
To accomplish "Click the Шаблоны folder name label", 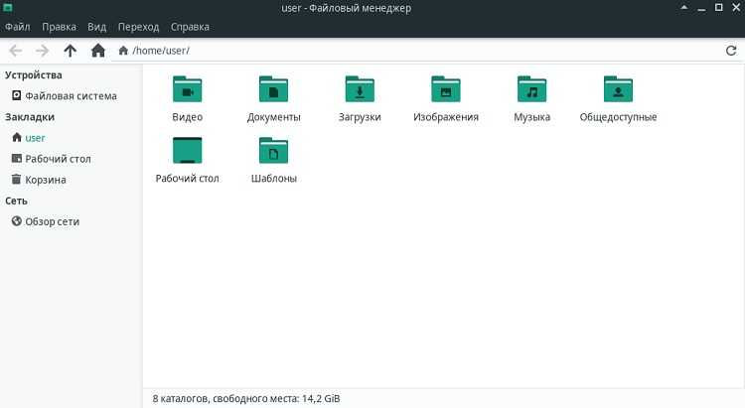I will [x=274, y=178].
